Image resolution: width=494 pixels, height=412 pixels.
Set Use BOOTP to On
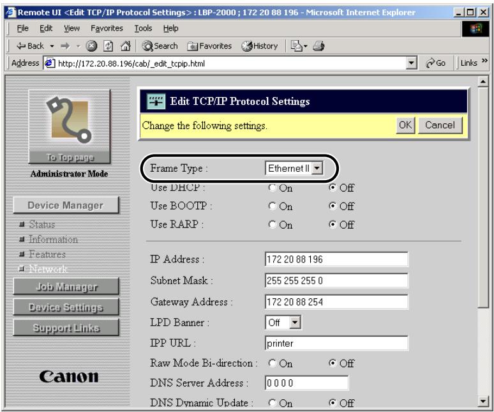coord(272,206)
